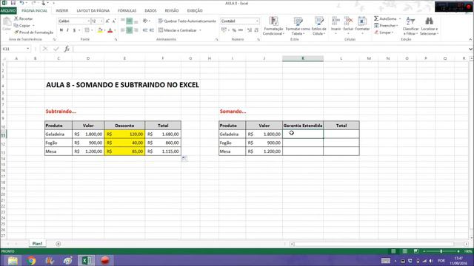This screenshot has width=474, height=266.
Task: Open Chrome from the taskbar
Action: (x=31, y=260)
